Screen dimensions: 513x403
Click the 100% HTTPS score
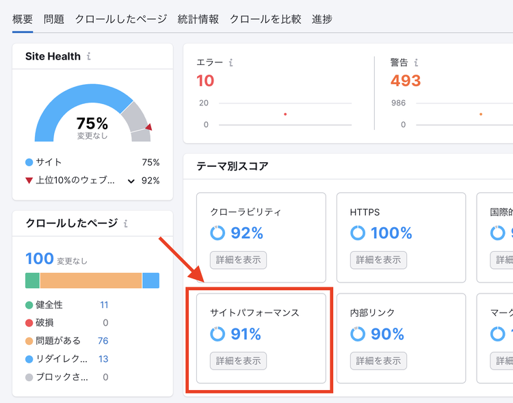coord(391,233)
